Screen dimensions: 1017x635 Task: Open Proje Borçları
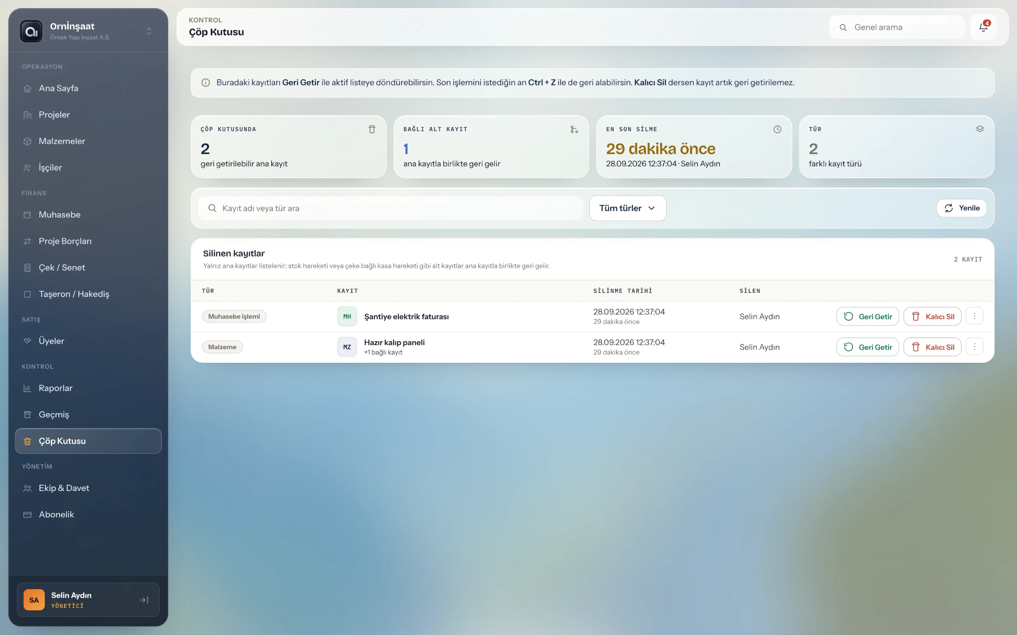tap(88, 241)
